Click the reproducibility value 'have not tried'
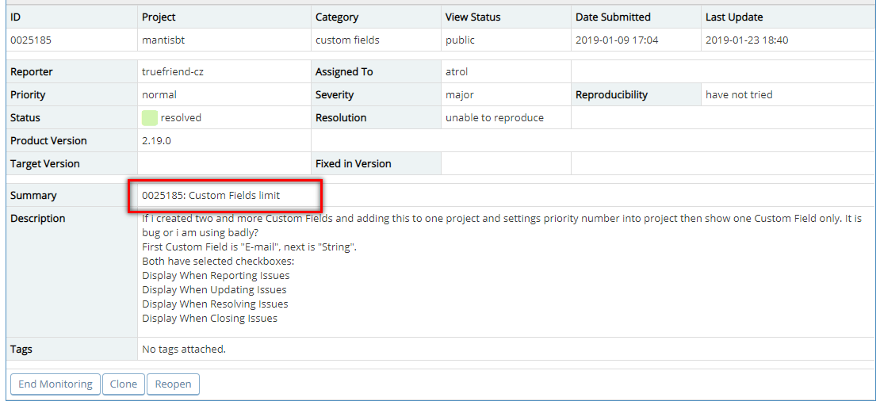 pos(739,95)
